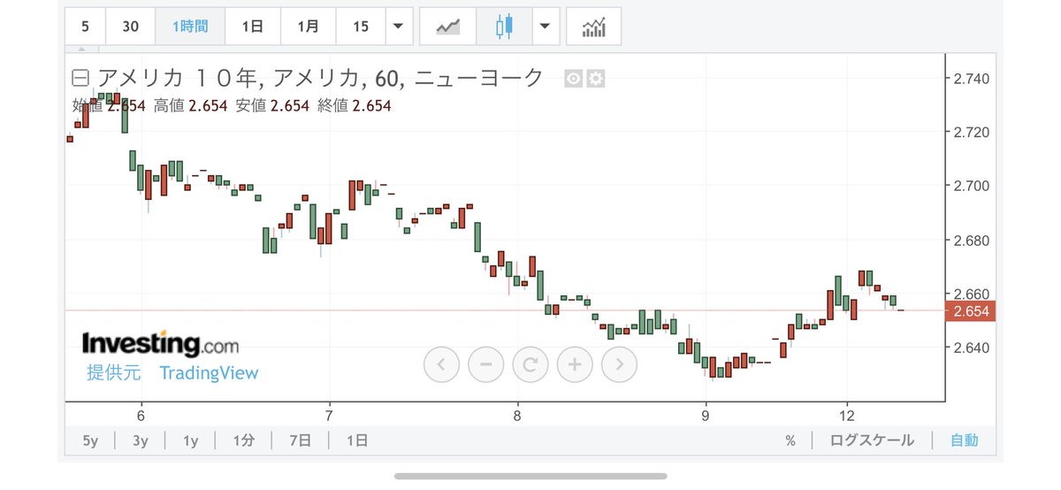1061x490 pixels.
Task: Select the 15 minute interval
Action: point(361,27)
